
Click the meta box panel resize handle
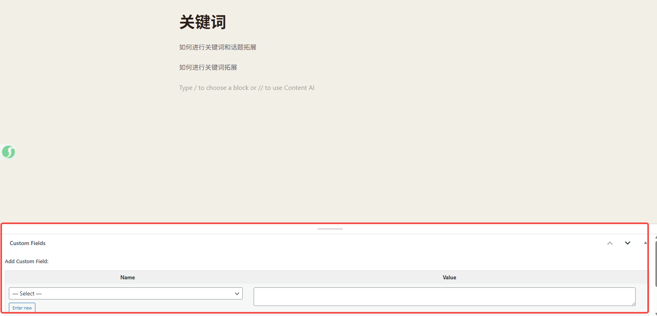330,229
